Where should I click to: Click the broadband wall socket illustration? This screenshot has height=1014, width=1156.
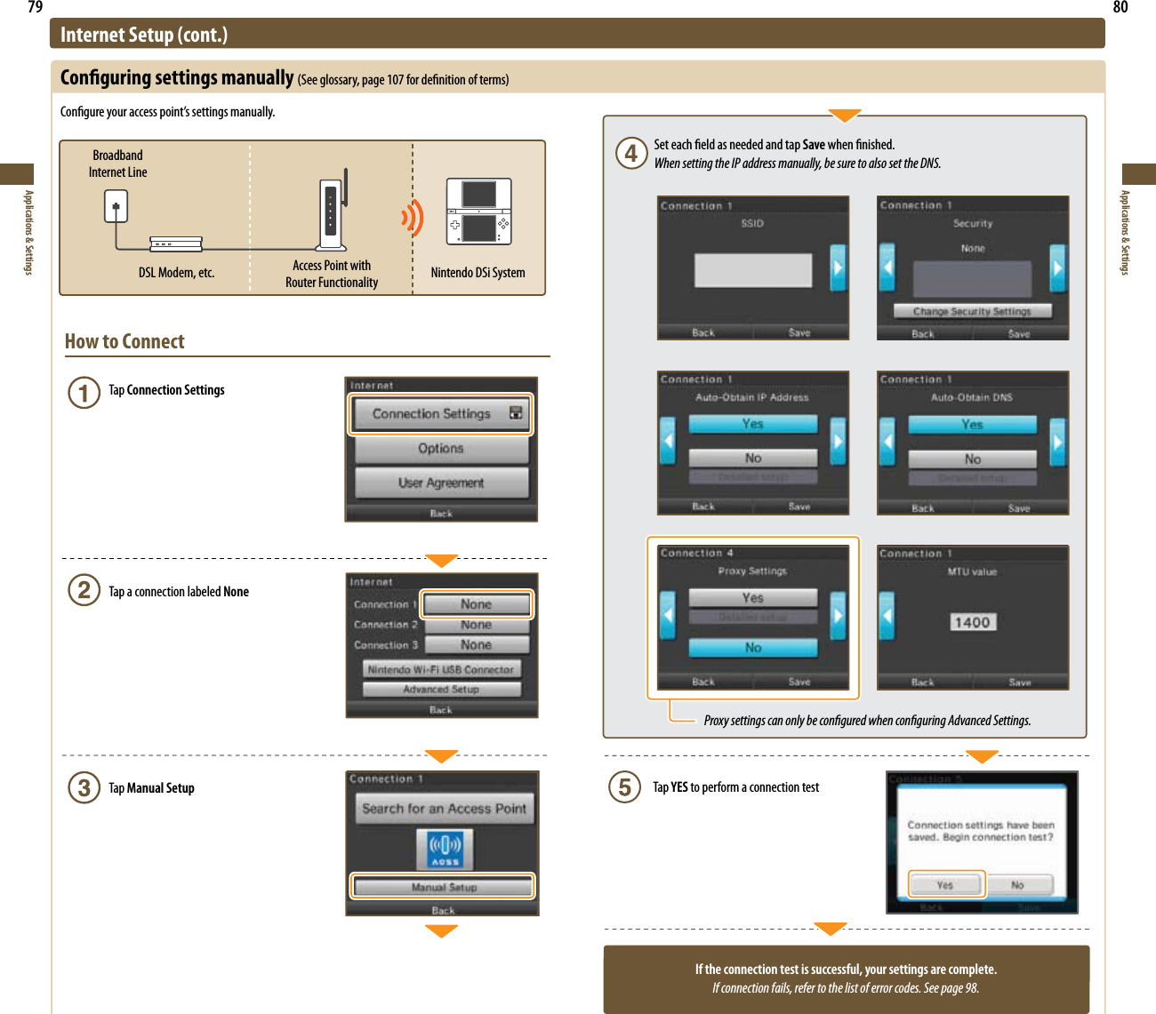click(x=116, y=206)
